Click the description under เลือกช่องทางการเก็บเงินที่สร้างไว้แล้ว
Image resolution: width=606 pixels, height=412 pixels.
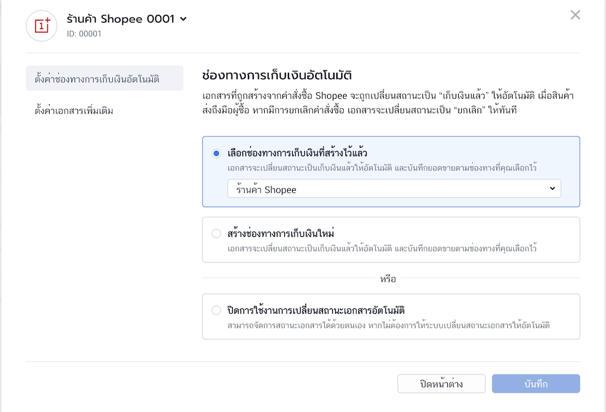pos(382,167)
